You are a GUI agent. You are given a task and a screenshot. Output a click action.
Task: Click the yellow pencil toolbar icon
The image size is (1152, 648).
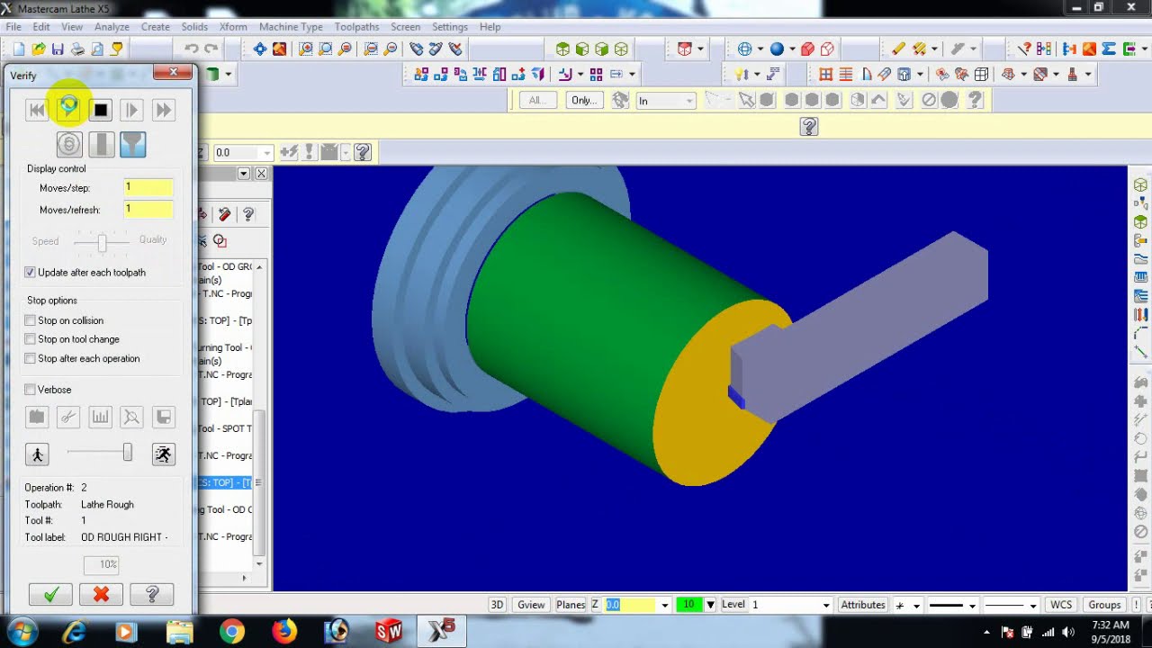click(x=899, y=49)
